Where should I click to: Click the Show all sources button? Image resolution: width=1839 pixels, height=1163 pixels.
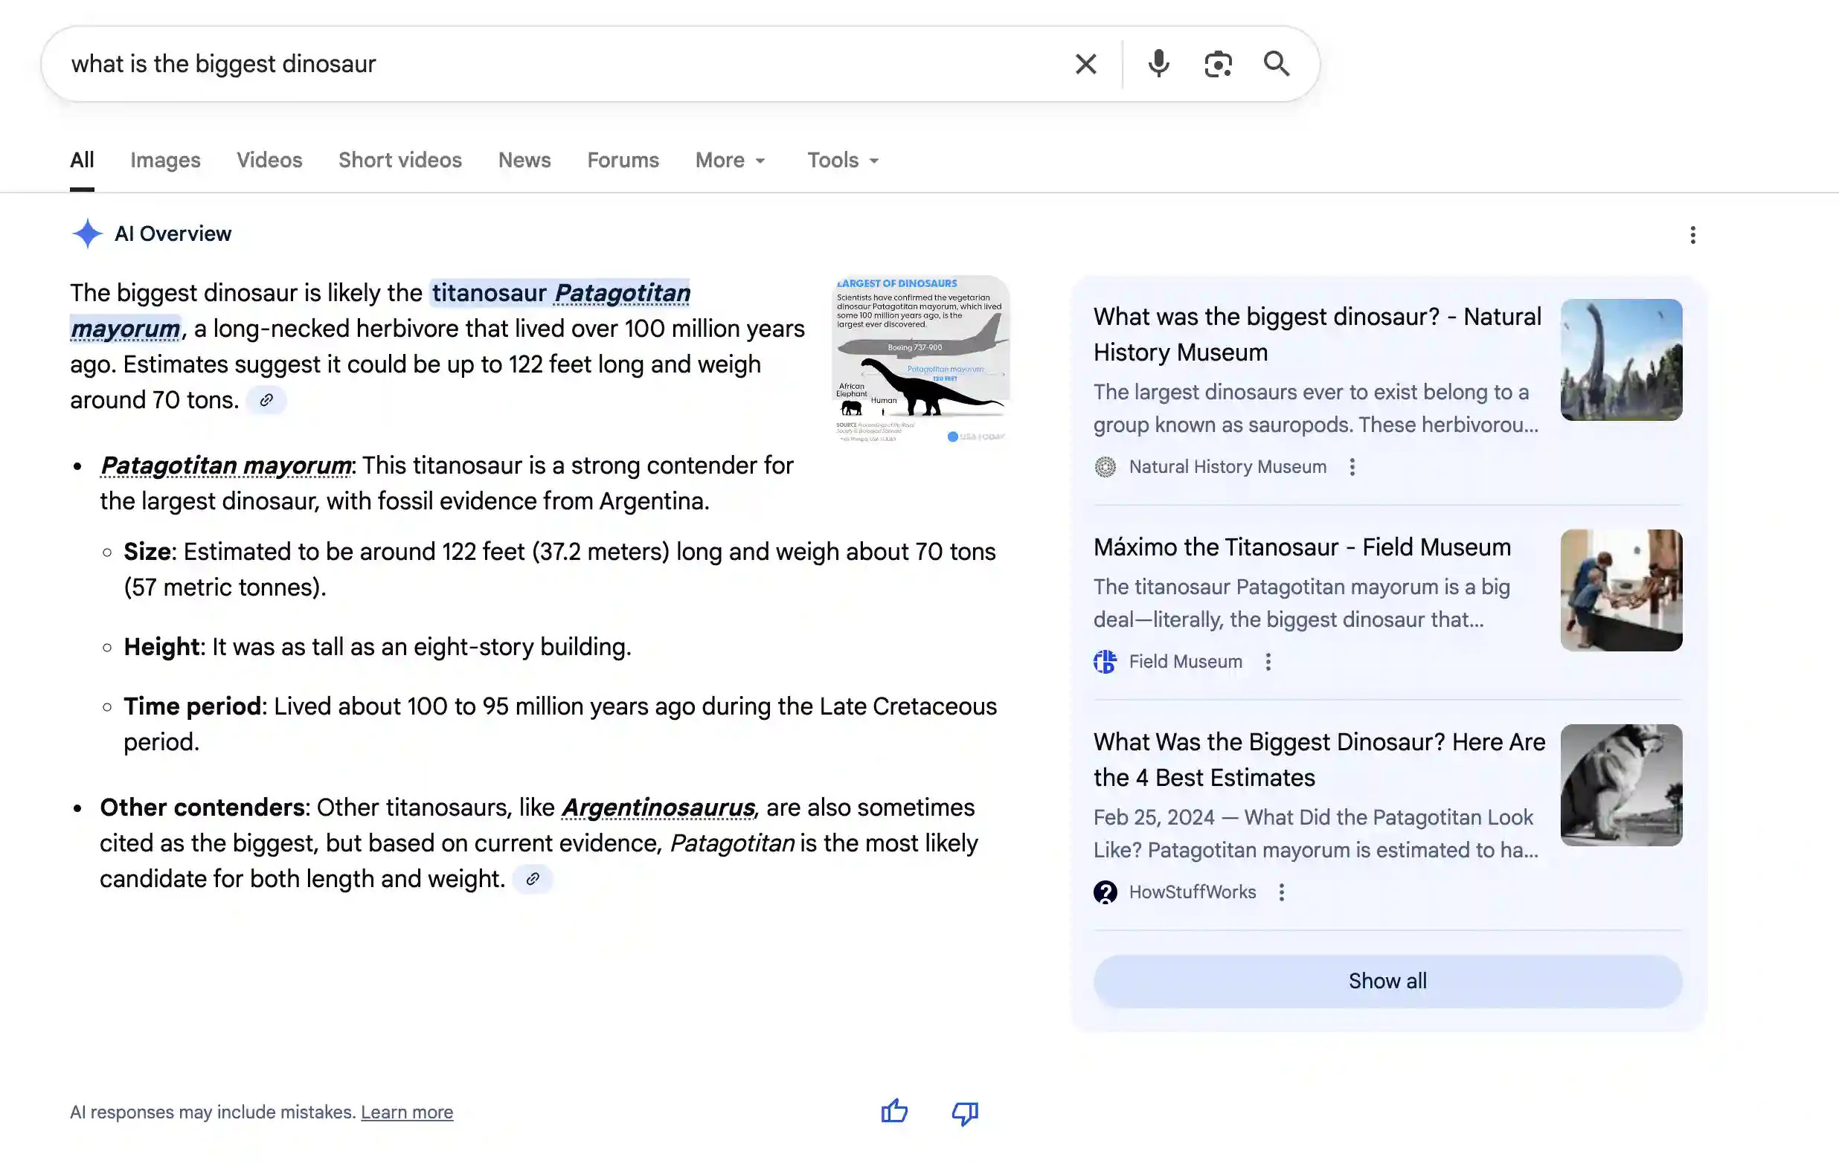(x=1387, y=982)
